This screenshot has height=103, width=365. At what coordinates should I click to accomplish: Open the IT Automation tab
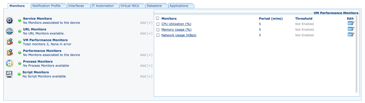pyautogui.click(x=103, y=6)
